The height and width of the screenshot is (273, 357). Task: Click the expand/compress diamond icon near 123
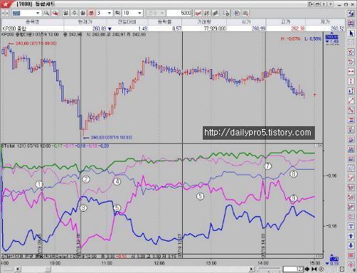(x=307, y=269)
